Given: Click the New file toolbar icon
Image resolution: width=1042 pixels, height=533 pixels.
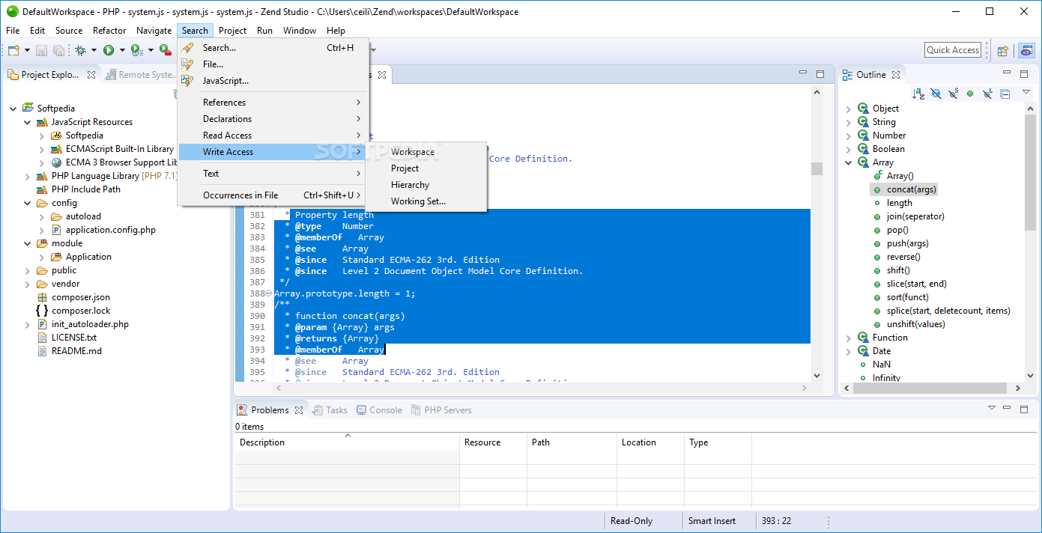Looking at the screenshot, I should (x=13, y=50).
